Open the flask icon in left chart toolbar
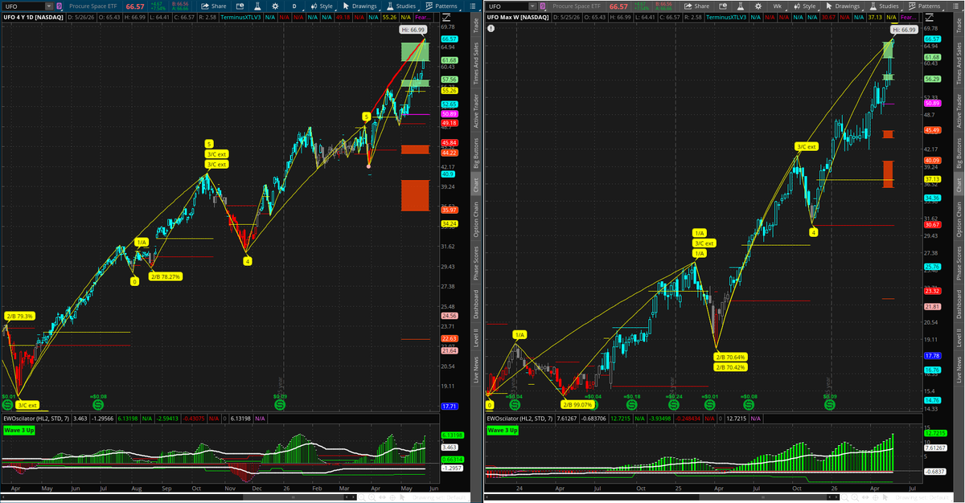 [256, 6]
